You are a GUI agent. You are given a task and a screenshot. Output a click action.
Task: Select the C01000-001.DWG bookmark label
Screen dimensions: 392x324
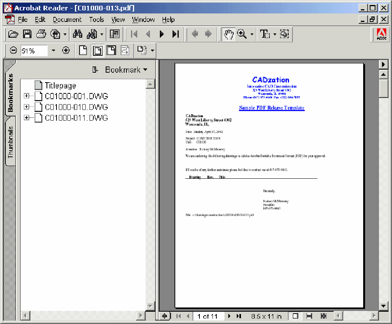point(76,96)
